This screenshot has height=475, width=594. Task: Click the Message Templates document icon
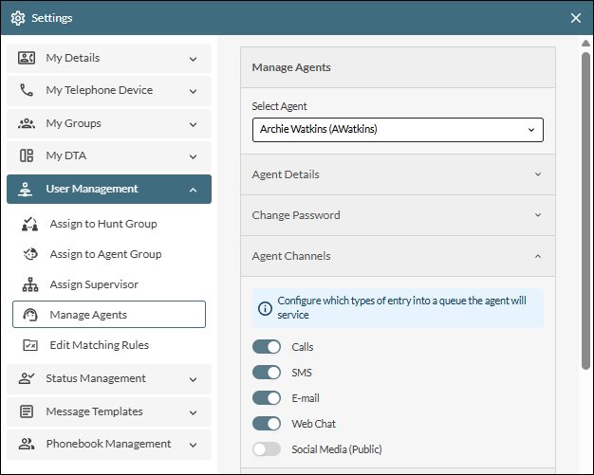click(27, 411)
